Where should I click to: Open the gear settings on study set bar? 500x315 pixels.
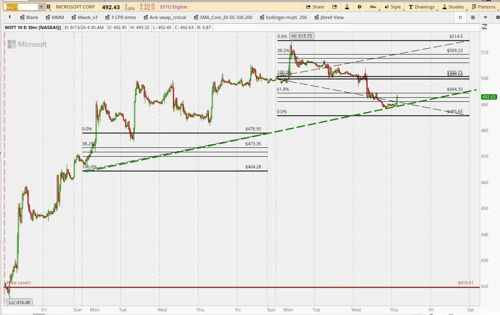click(x=498, y=17)
